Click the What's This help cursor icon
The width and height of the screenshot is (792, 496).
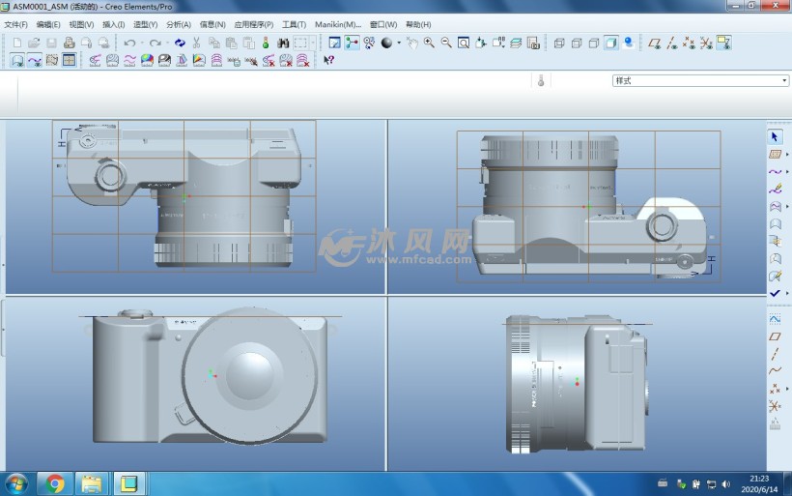(328, 60)
